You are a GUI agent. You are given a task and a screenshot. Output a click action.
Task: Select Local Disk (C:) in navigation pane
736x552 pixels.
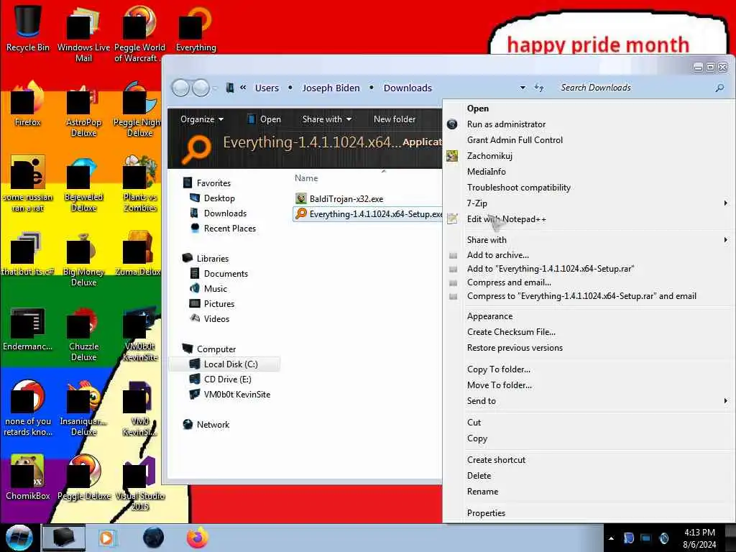click(224, 364)
